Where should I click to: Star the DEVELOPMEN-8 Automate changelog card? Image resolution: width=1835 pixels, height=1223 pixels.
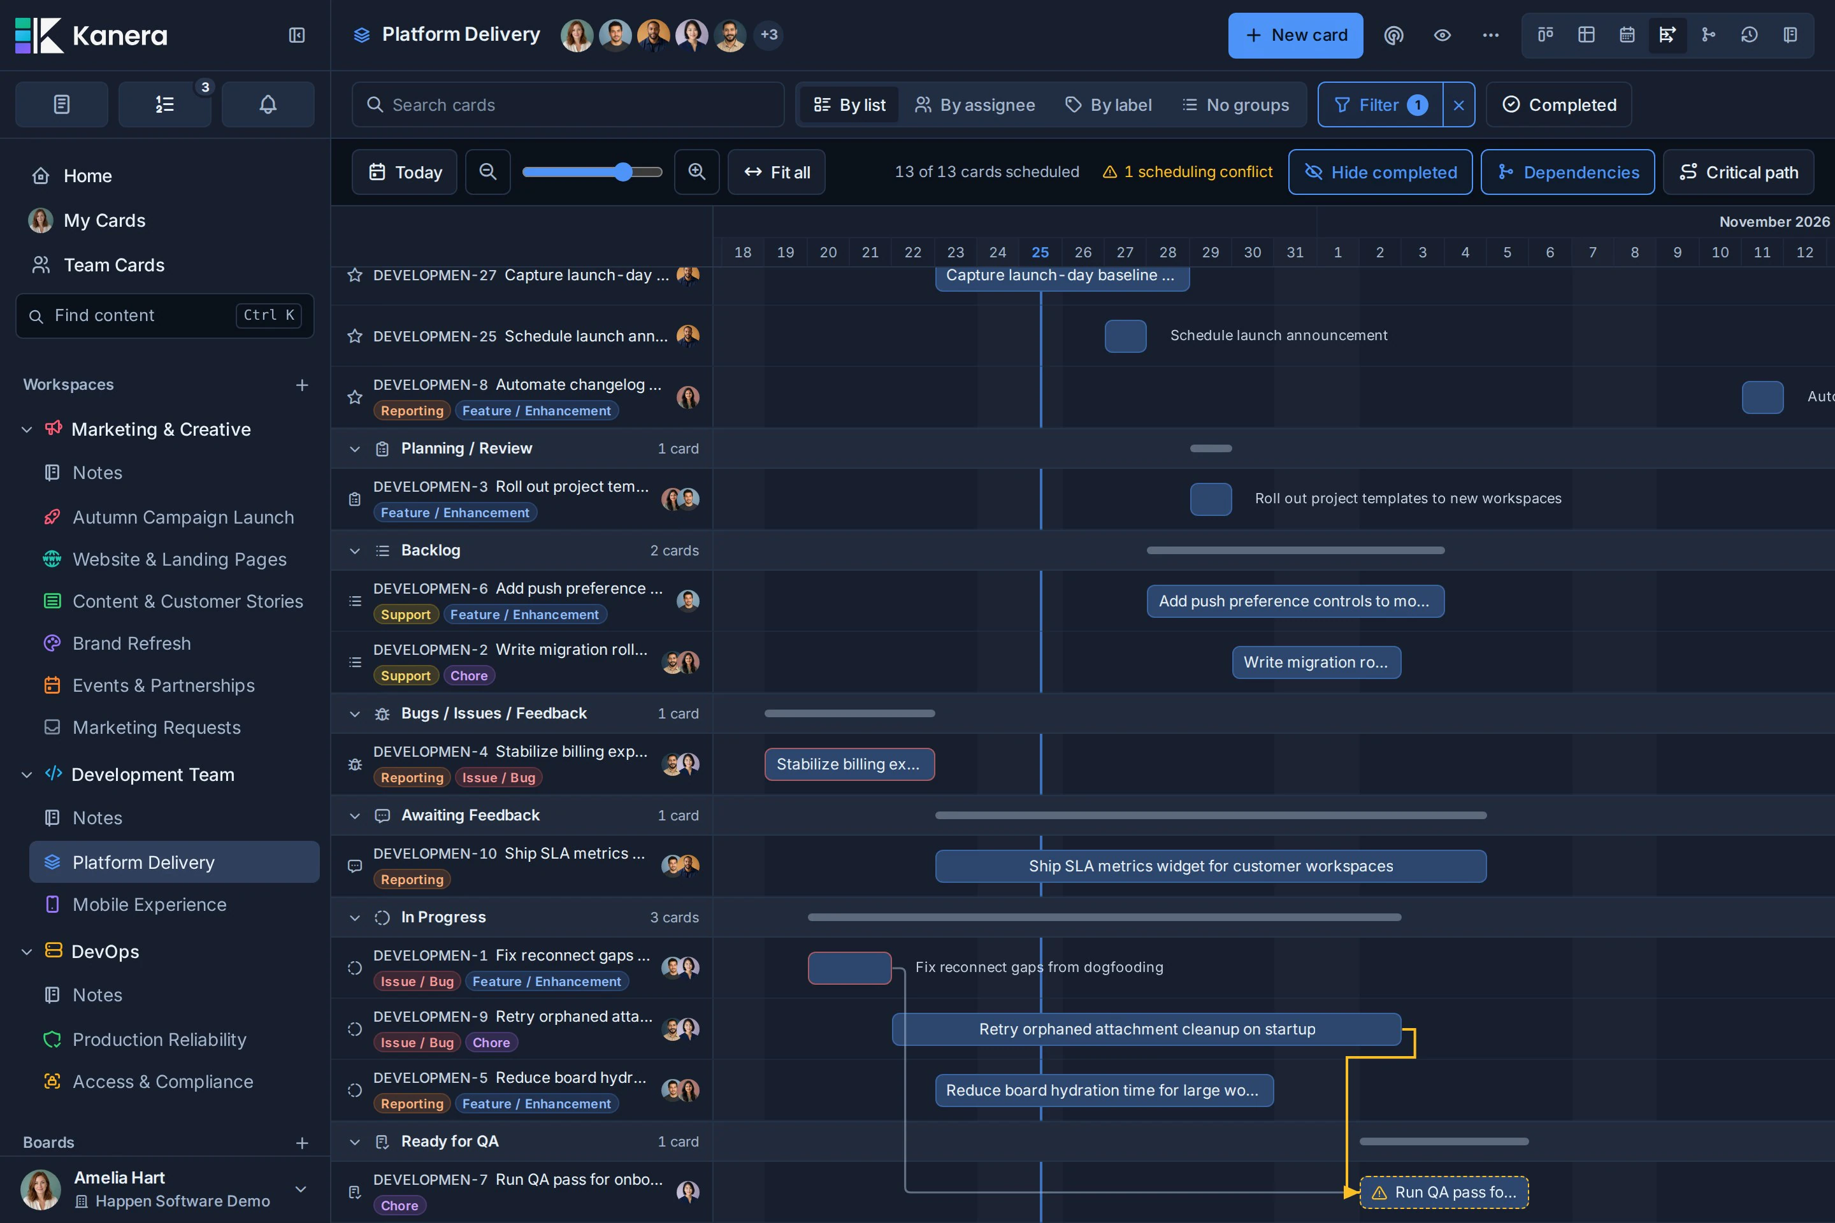pyautogui.click(x=355, y=397)
